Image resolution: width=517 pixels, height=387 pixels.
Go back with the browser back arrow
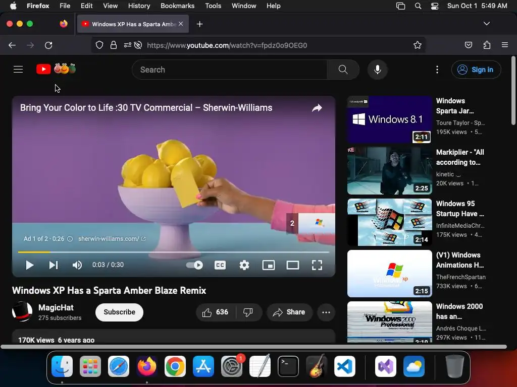click(12, 45)
